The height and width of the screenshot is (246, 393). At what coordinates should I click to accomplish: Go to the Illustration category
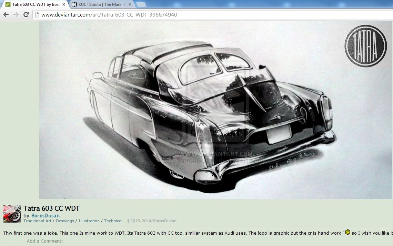tap(89, 221)
